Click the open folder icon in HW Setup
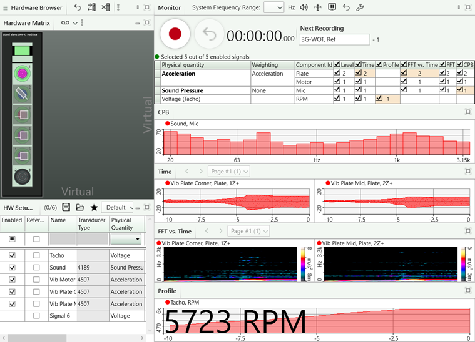The image size is (475, 342). pyautogui.click(x=80, y=207)
